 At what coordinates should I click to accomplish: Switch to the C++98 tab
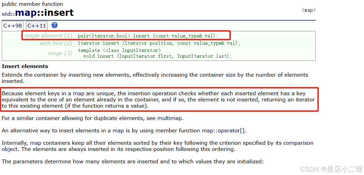[13, 26]
